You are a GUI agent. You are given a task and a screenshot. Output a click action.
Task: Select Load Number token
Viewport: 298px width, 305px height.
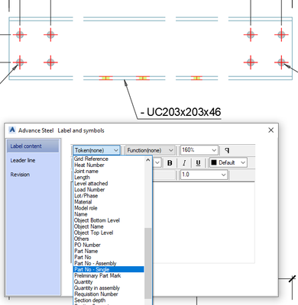(x=109, y=190)
